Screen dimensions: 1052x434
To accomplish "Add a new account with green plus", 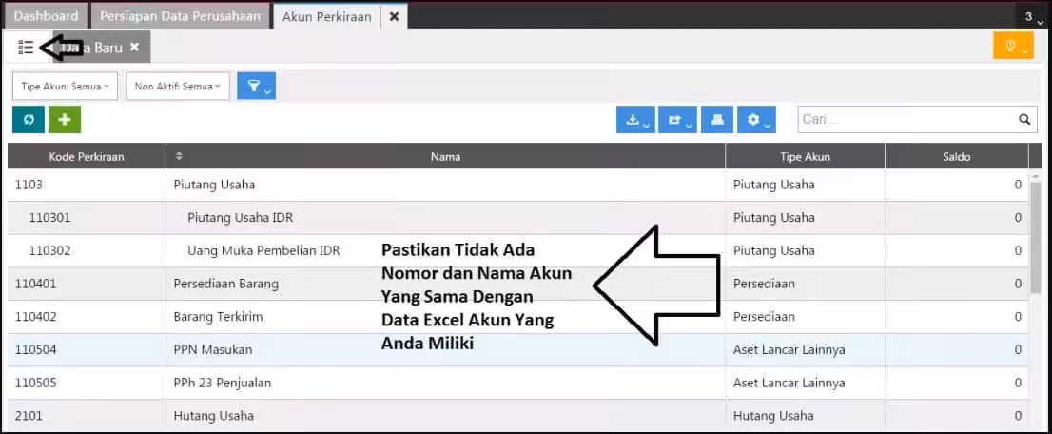I will coord(65,120).
